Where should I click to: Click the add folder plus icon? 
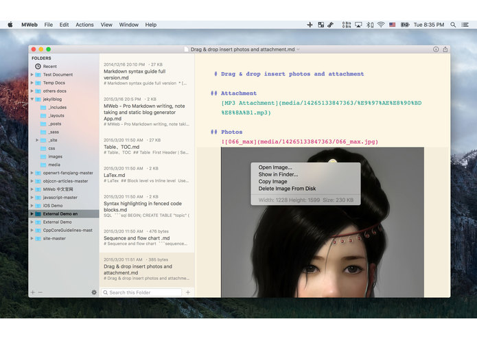coord(32,292)
